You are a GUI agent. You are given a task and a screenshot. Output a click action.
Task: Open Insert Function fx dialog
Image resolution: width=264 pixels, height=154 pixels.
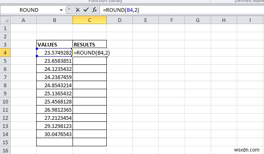95,10
